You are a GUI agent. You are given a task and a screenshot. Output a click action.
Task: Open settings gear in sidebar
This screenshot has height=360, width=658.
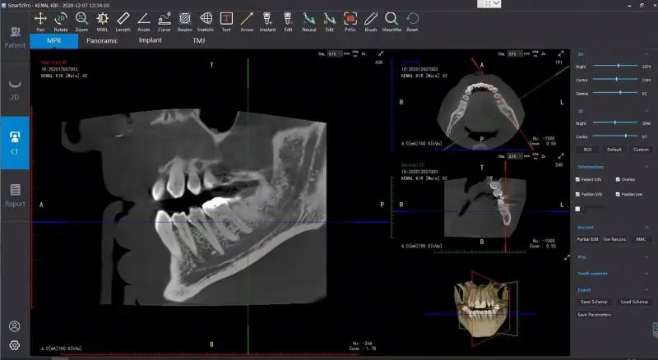pyautogui.click(x=14, y=345)
